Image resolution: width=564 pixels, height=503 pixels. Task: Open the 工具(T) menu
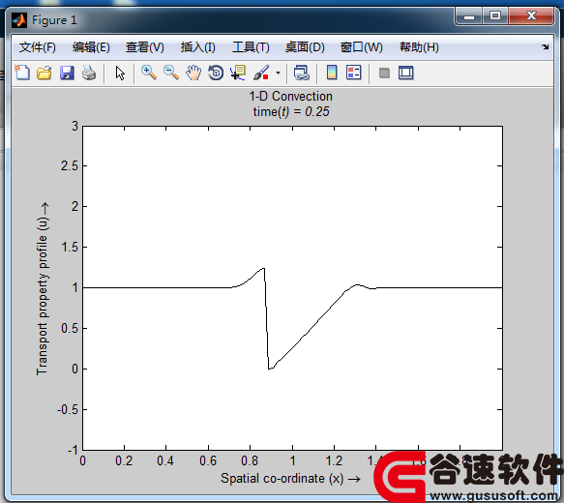251,47
